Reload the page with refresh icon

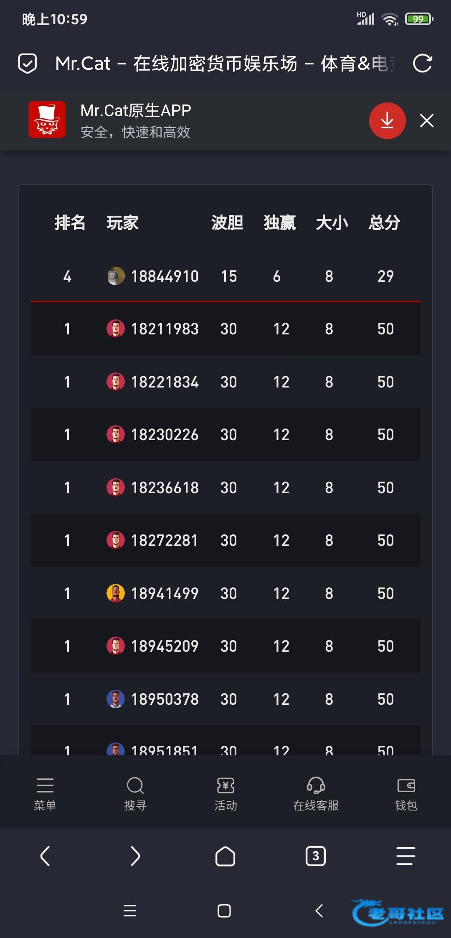pyautogui.click(x=422, y=64)
